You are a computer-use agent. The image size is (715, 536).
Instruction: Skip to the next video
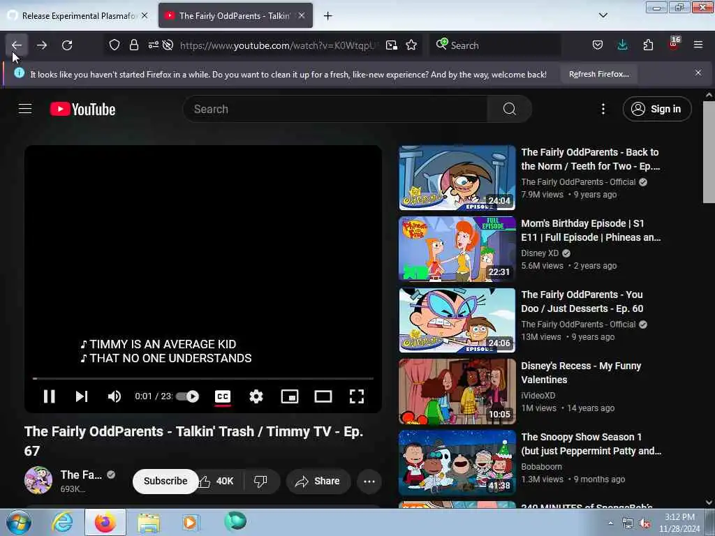82,396
